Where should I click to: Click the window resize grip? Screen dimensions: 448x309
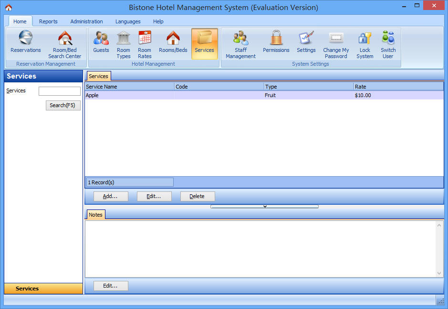[441, 301]
